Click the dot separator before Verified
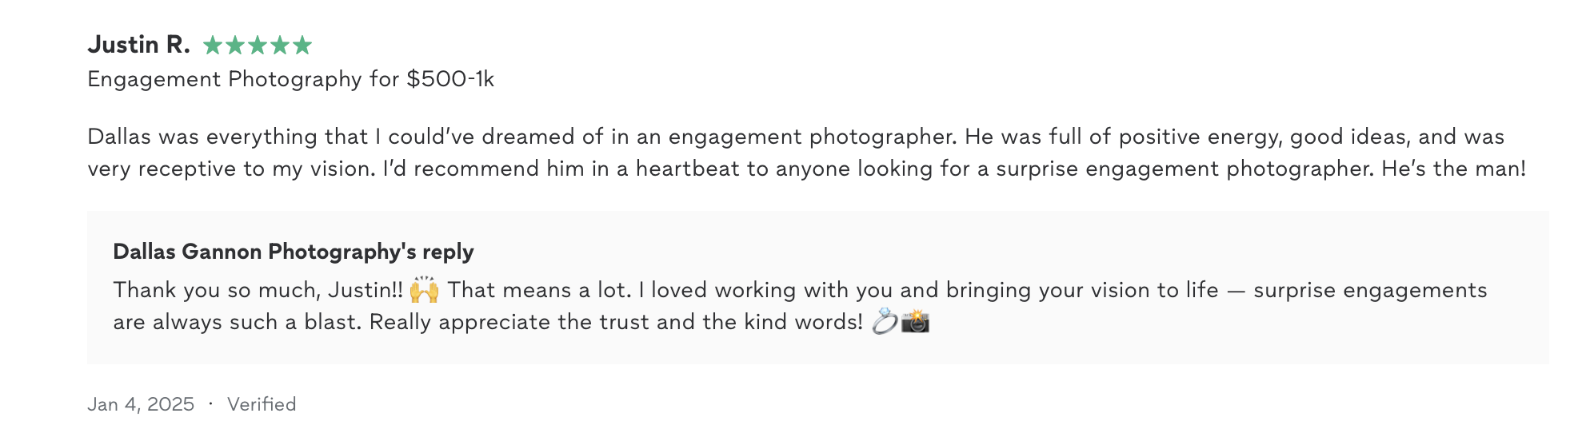Viewport: 1594px width, 433px height. tap(210, 404)
